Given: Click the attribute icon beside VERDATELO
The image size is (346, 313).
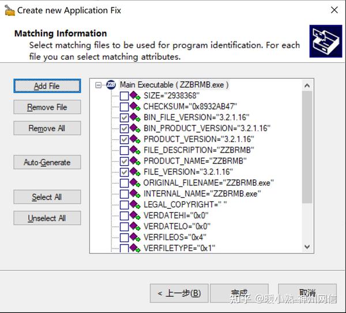Looking at the screenshot, I should point(135,226).
